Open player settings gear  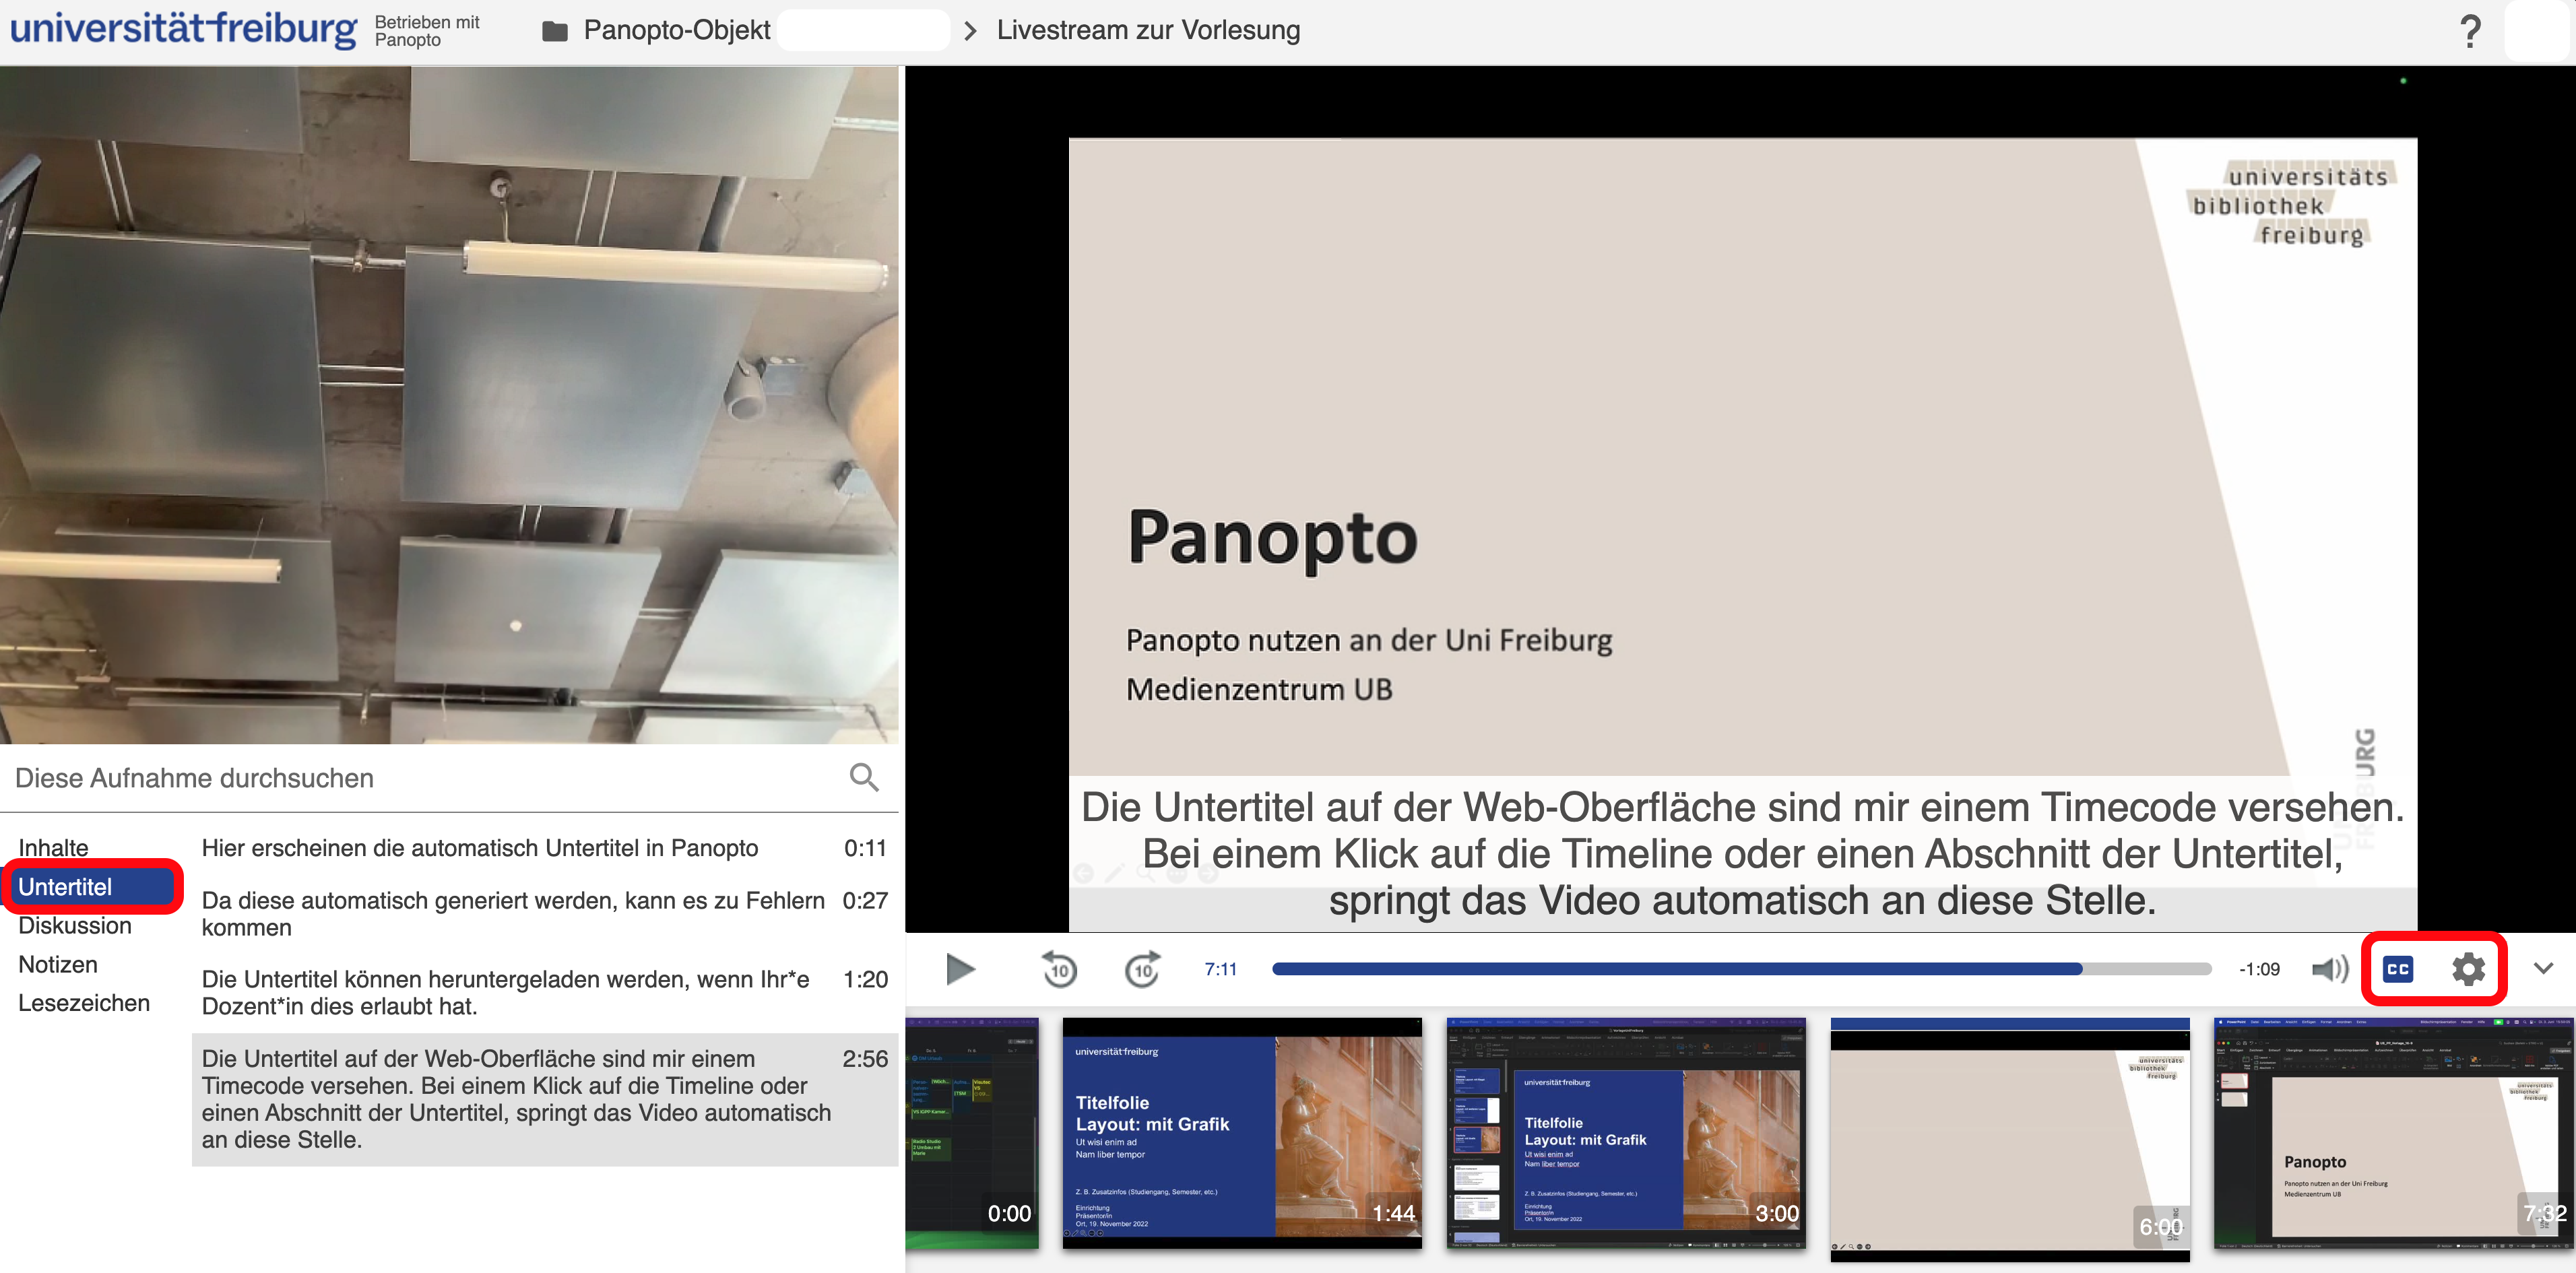pos(2468,968)
